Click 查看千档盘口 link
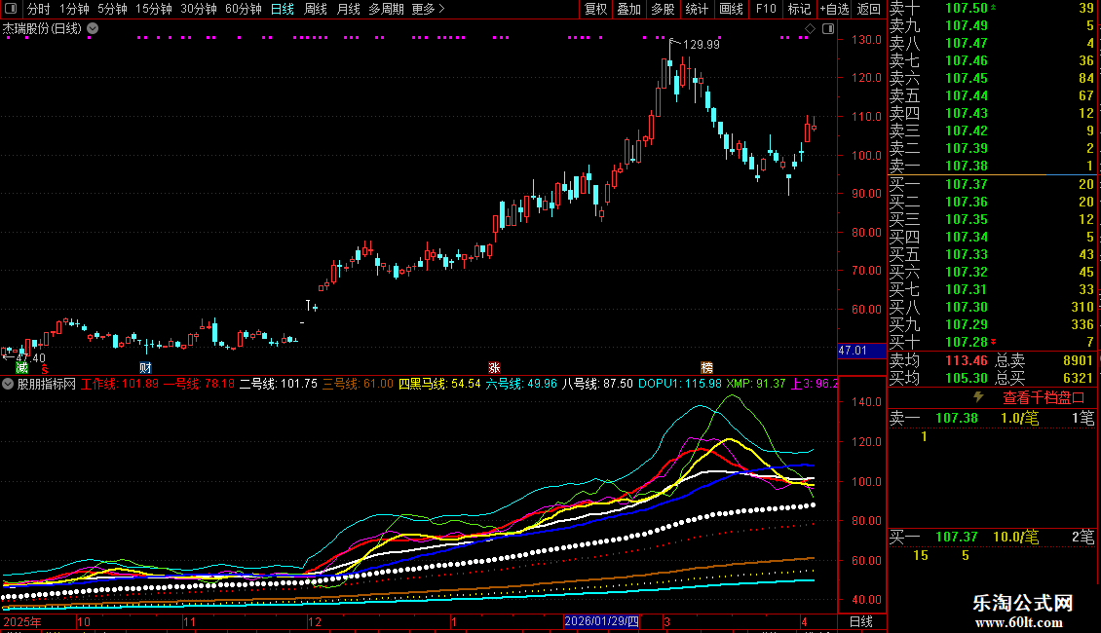Screen dimensions: 1101x633 (x=1044, y=397)
